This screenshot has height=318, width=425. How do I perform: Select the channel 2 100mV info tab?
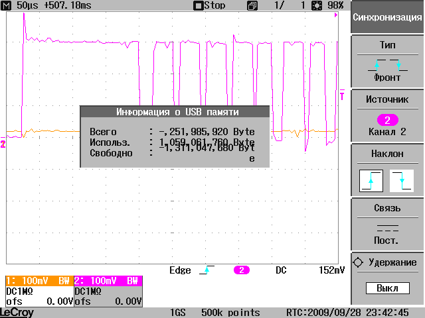(x=108, y=280)
